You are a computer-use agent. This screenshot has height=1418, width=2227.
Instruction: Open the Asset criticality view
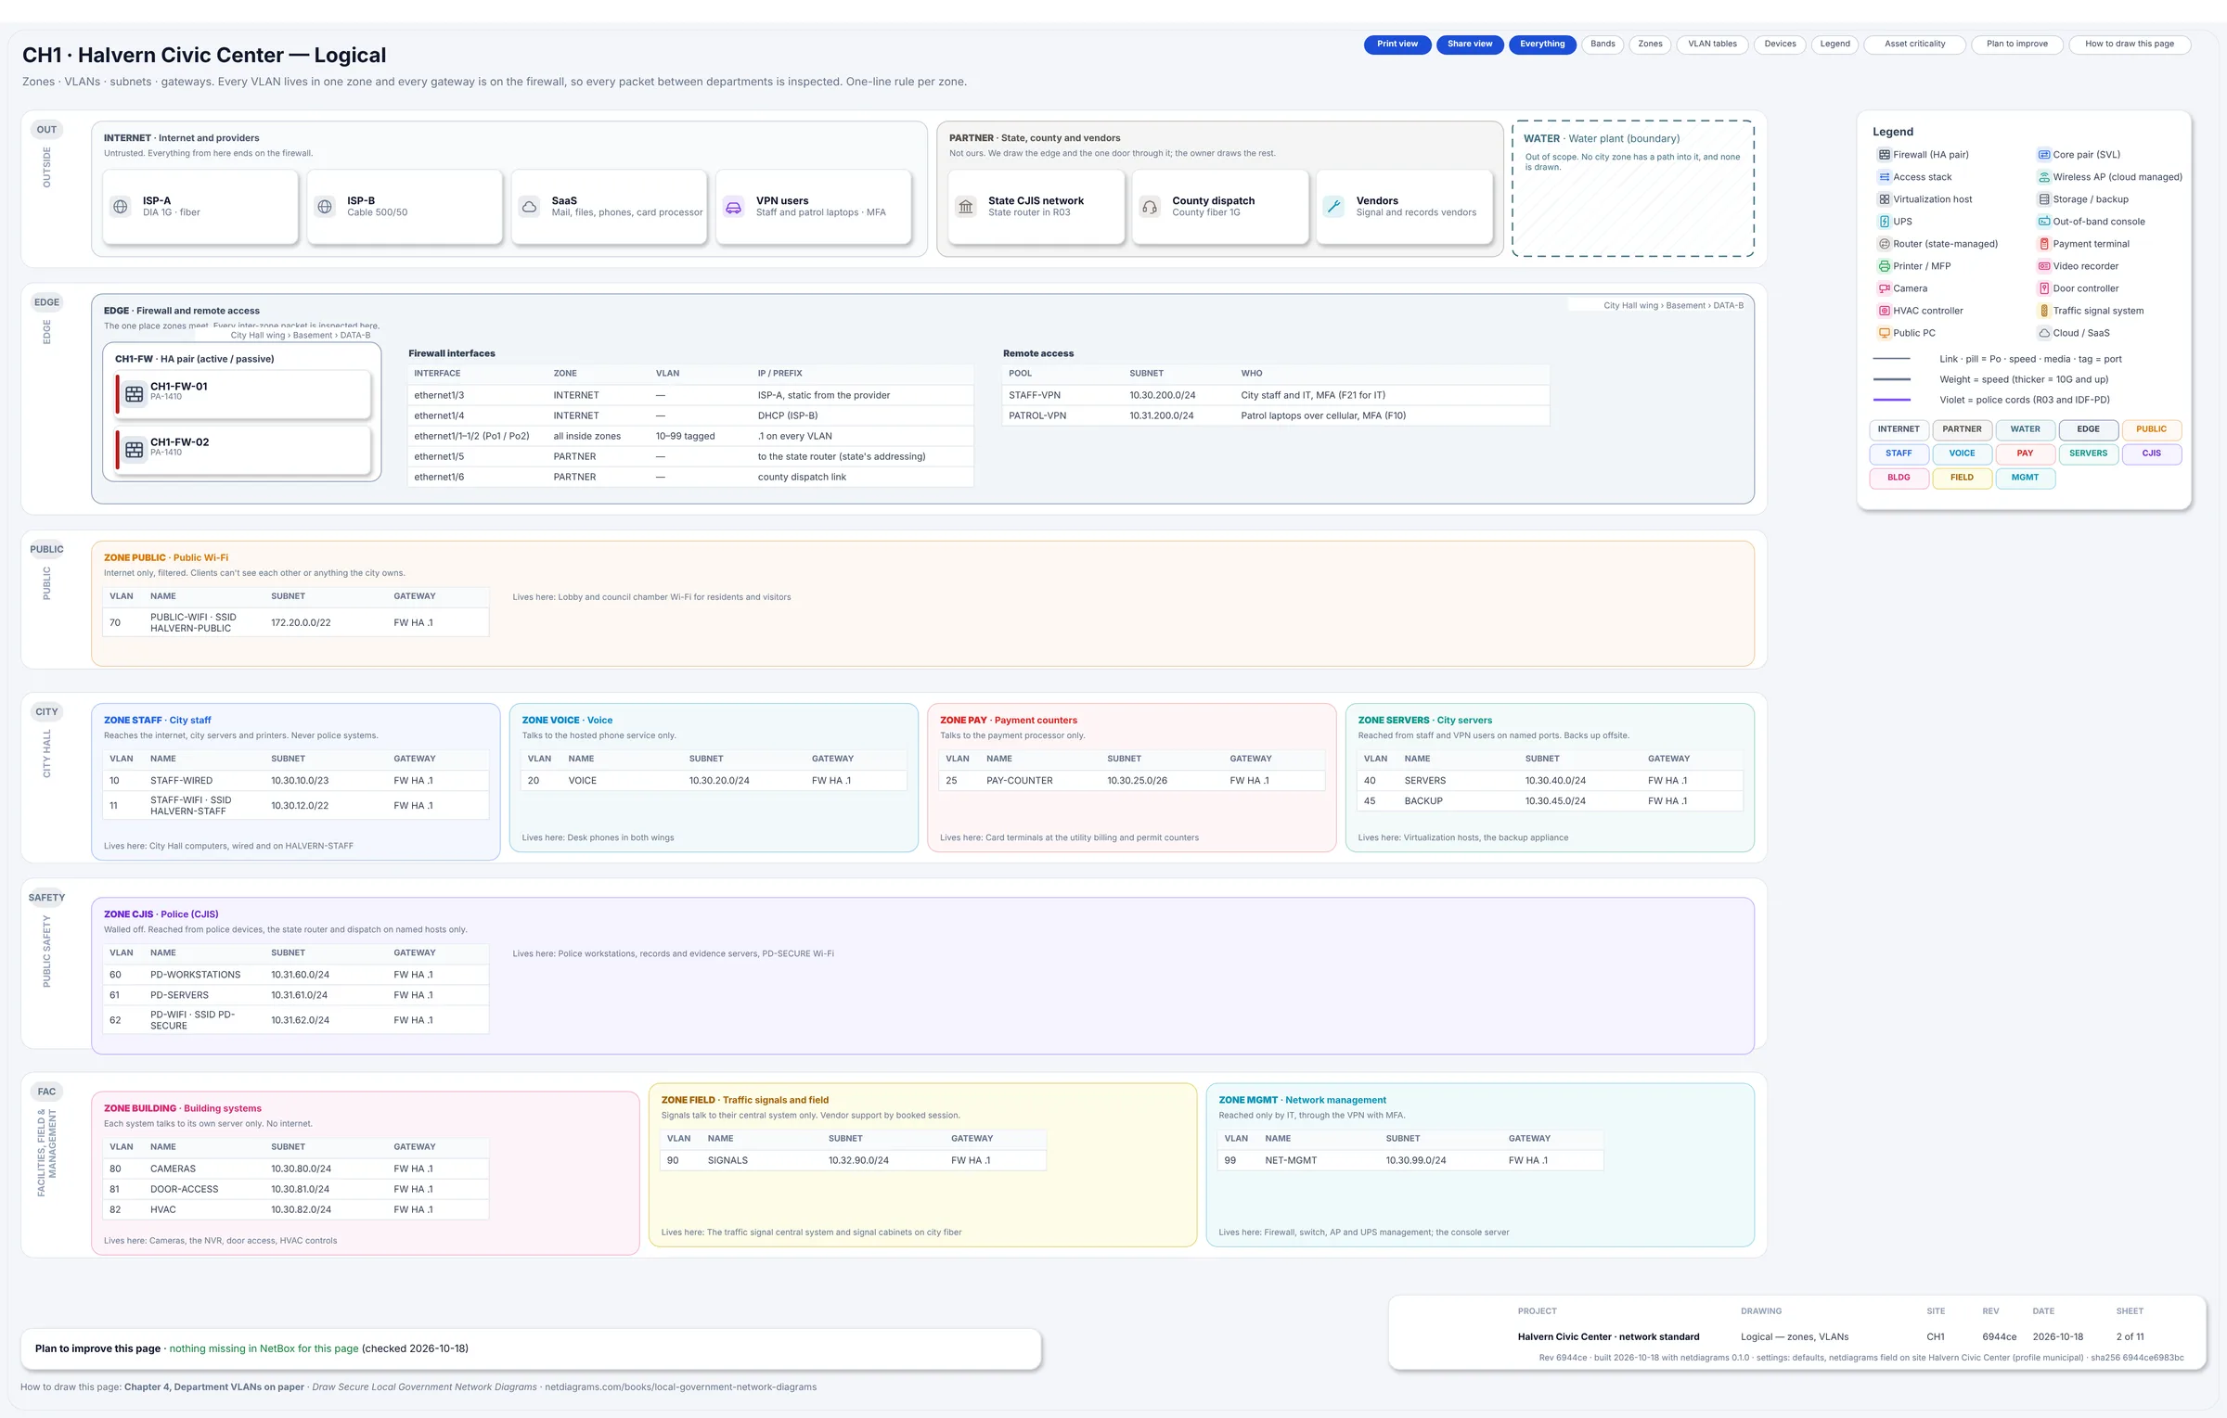pos(1914,45)
